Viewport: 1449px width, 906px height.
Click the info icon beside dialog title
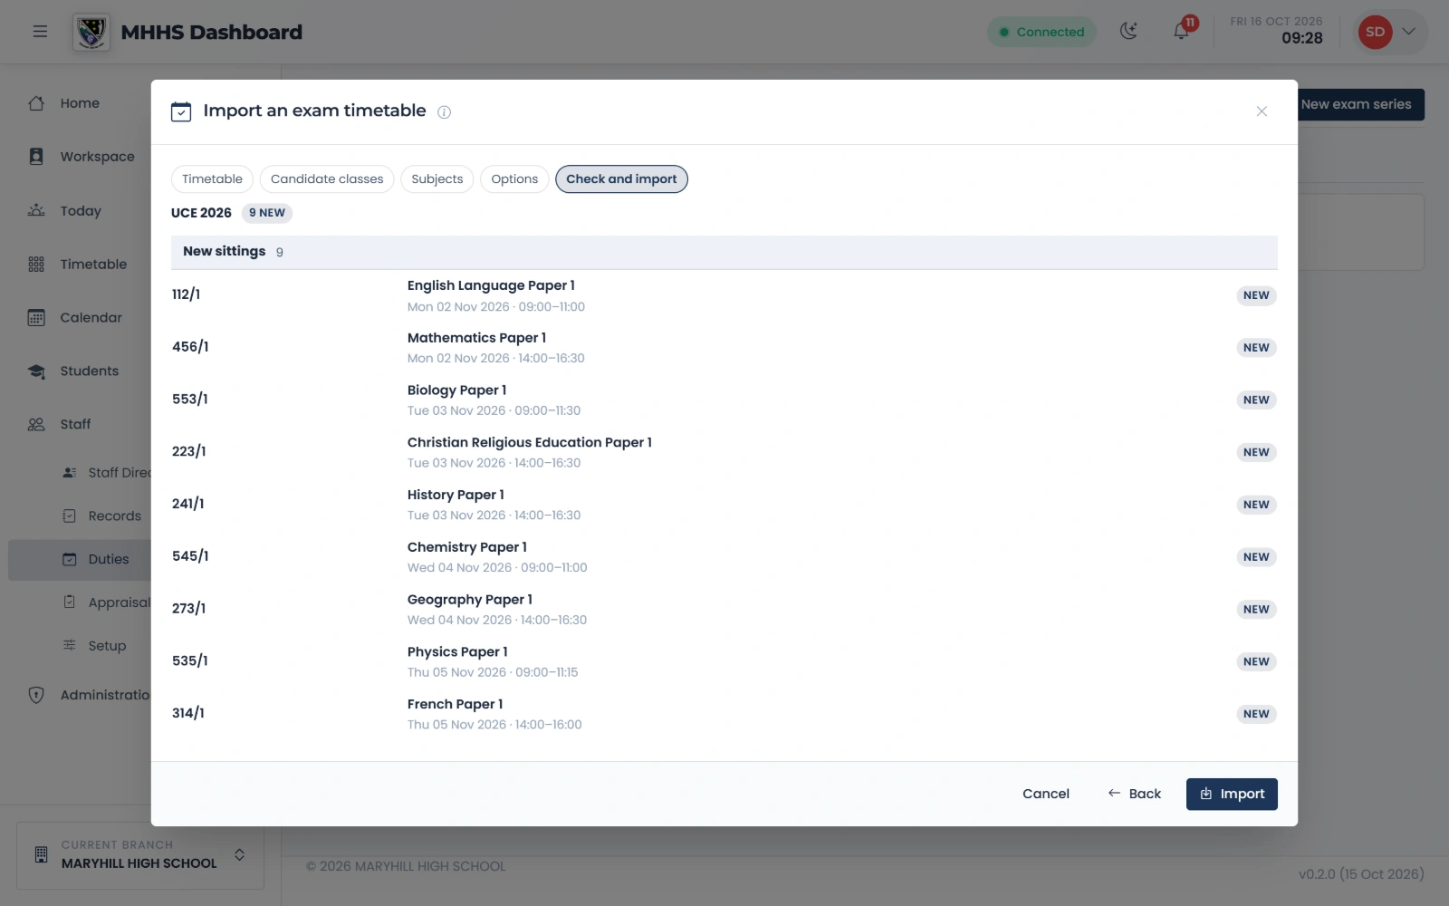click(x=444, y=112)
